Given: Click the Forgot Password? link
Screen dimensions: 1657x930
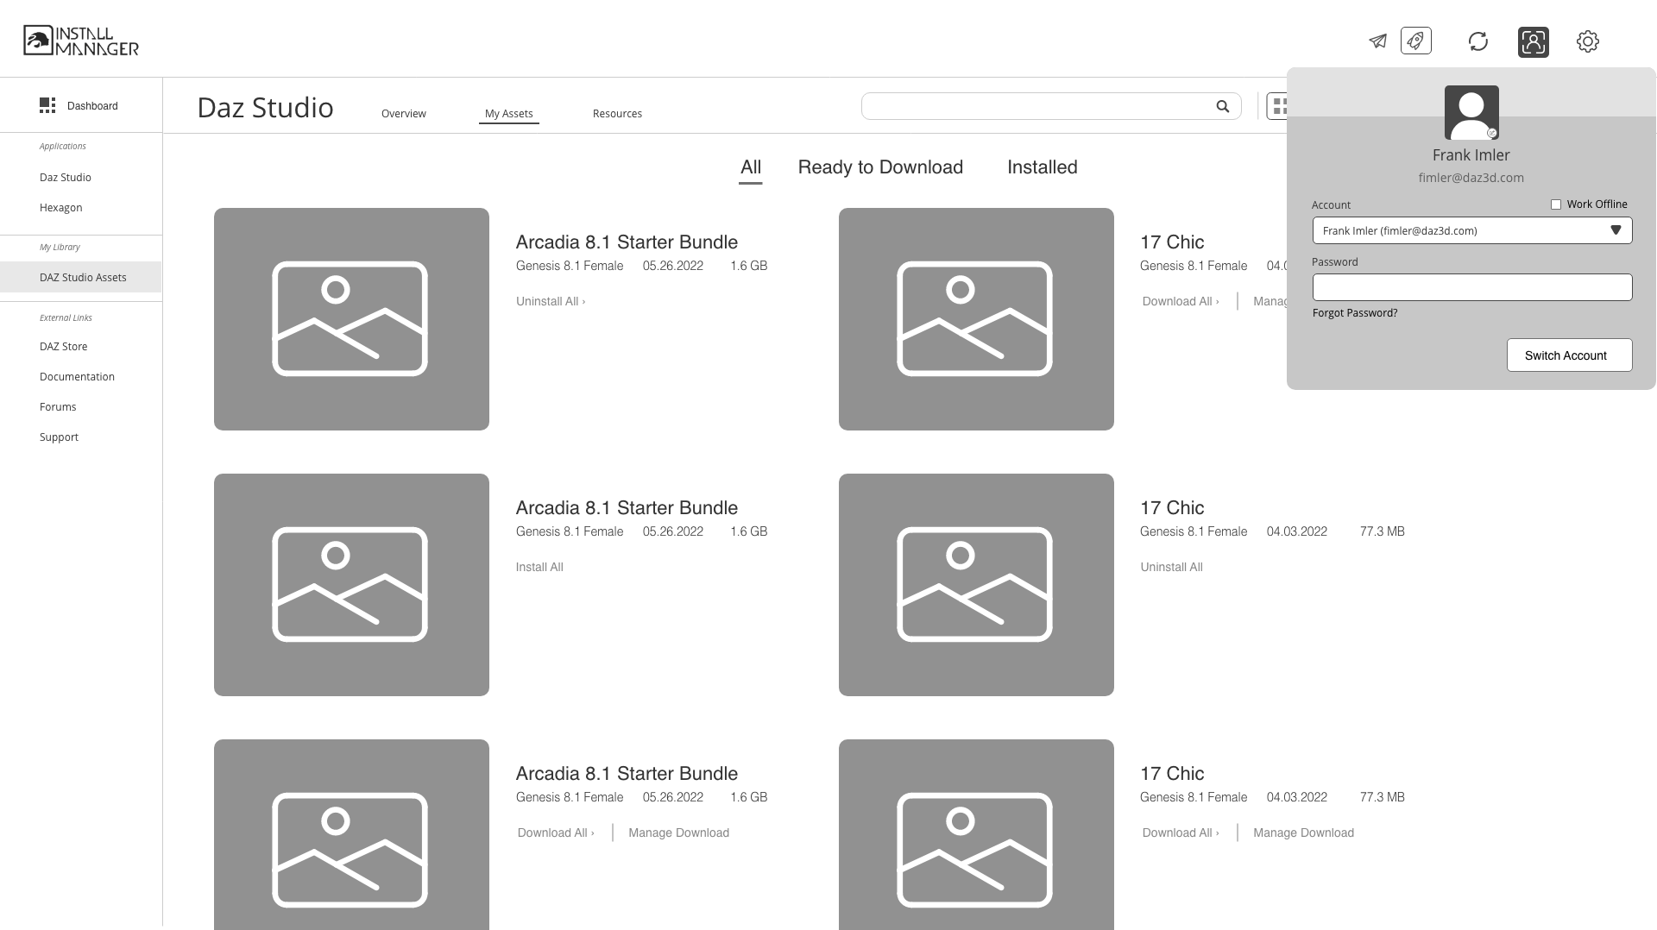Looking at the screenshot, I should coord(1355,312).
